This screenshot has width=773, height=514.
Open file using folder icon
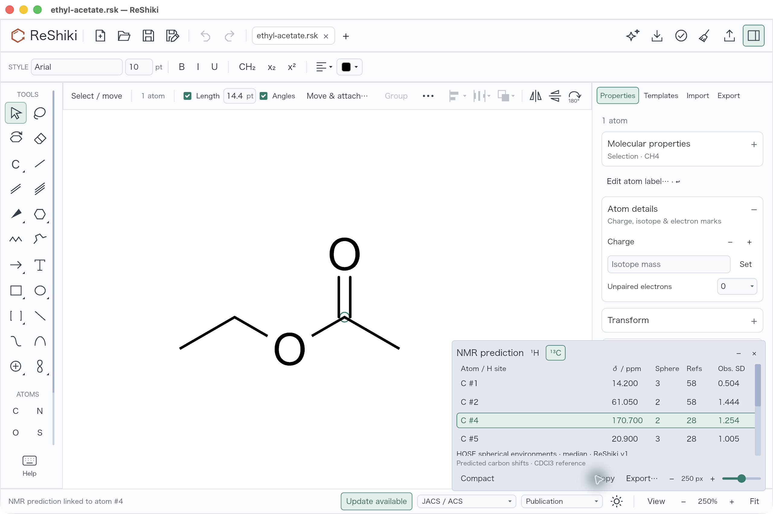pos(124,36)
